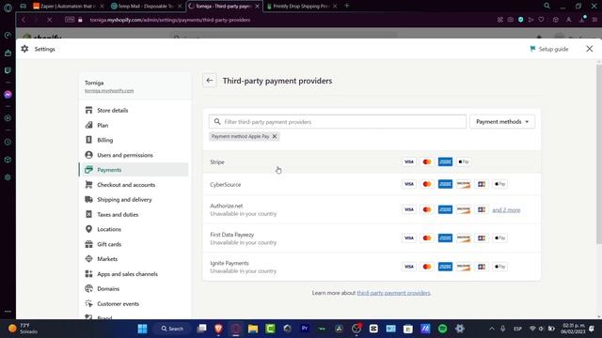Viewport: 602px width, 338px height.
Task: Click the Mastercard icon in Authorize.net row
Action: 427,209
